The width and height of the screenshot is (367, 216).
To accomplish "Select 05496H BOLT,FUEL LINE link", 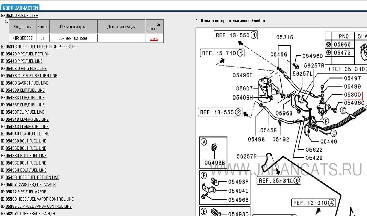I will [x=26, y=170].
